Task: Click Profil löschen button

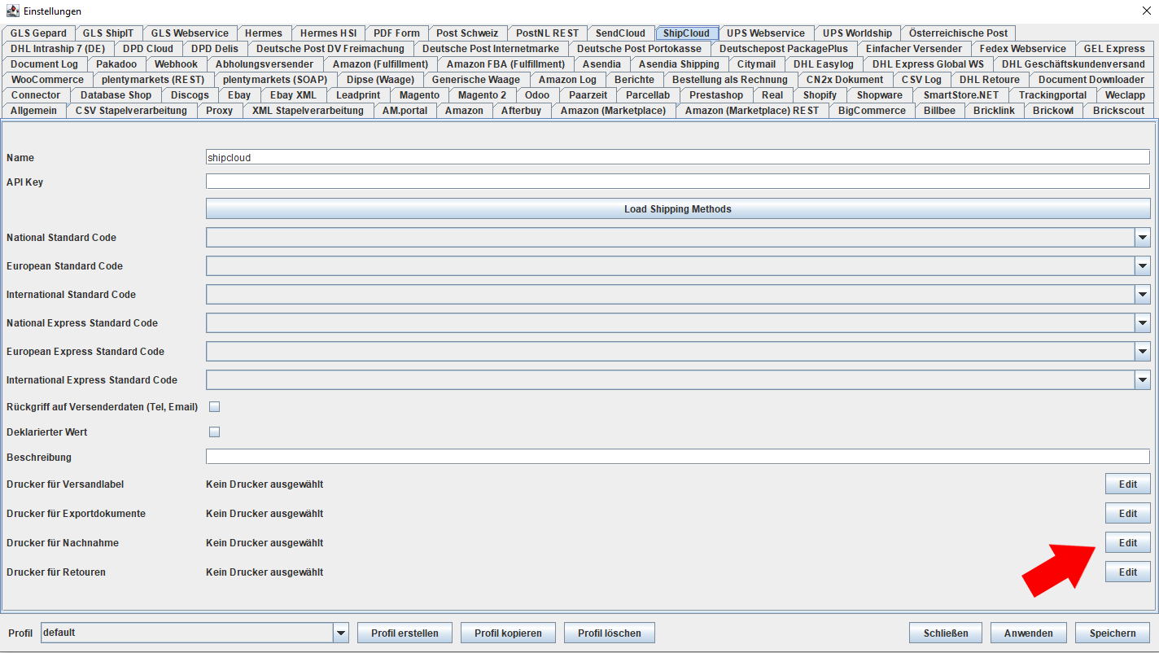Action: pos(610,633)
